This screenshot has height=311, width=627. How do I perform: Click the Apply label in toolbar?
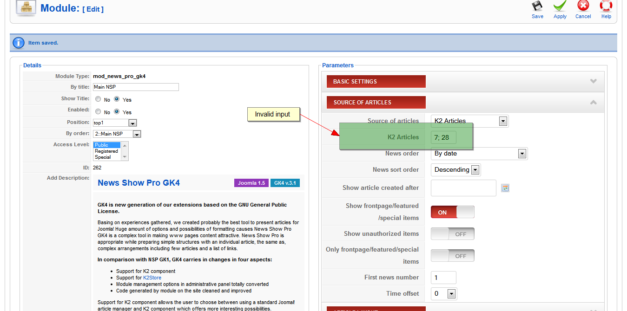pos(560,16)
